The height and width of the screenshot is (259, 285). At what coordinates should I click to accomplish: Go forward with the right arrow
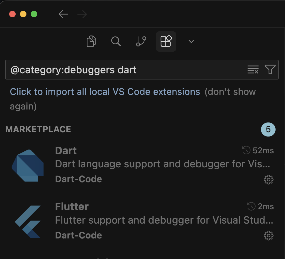[82, 14]
